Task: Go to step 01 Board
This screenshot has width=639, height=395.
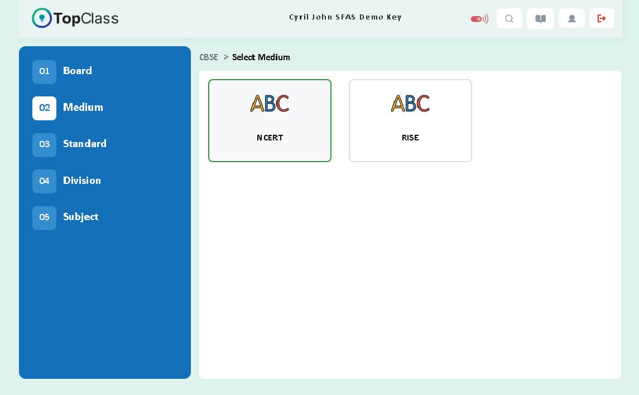Action: click(x=63, y=71)
